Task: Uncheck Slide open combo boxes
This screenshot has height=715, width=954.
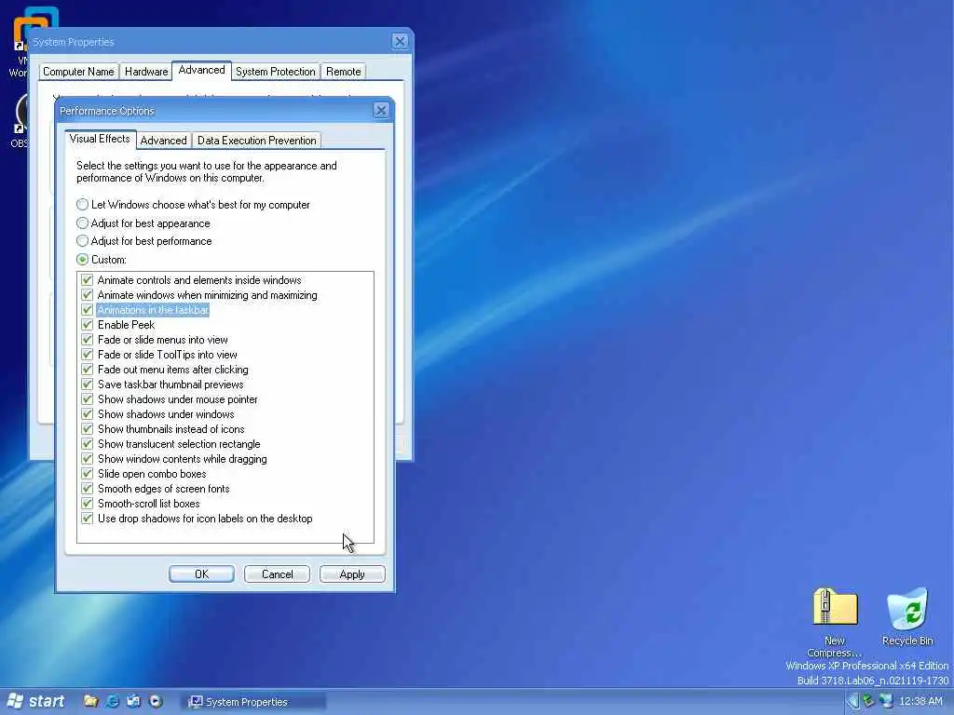Action: (87, 474)
